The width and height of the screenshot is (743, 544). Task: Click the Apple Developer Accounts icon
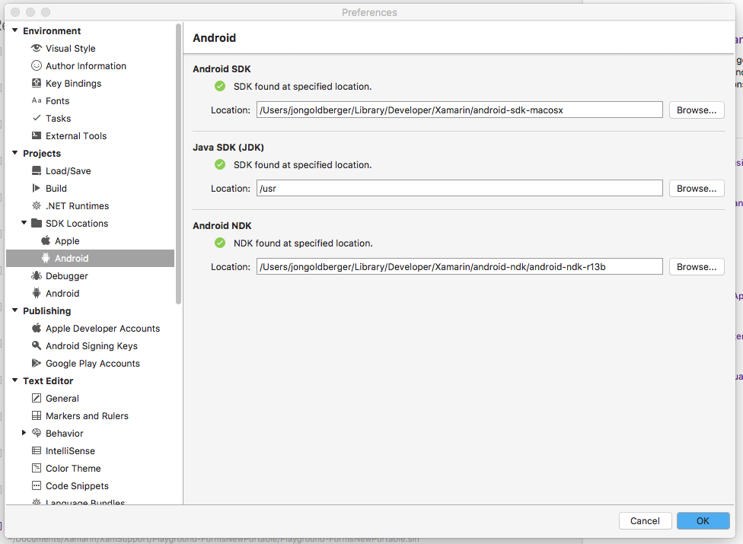[37, 328]
